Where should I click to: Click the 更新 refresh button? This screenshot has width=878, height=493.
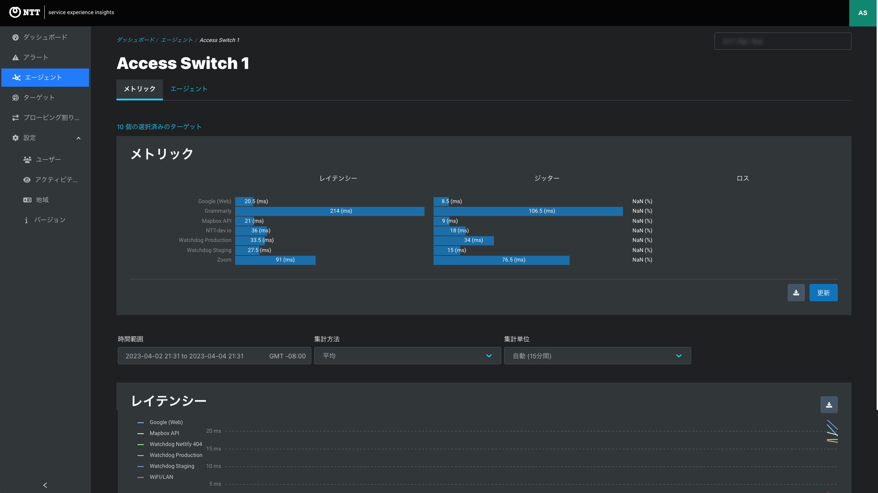823,293
